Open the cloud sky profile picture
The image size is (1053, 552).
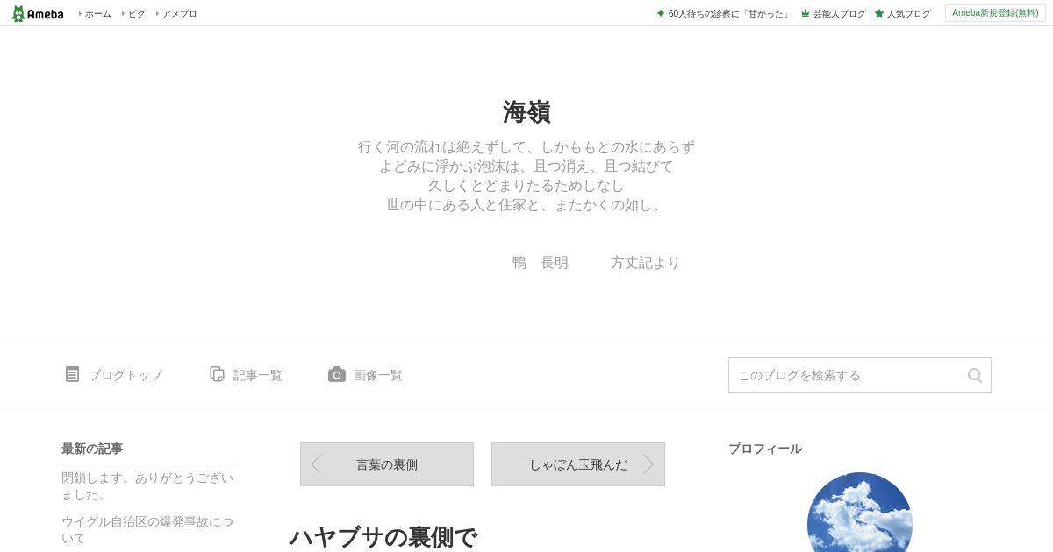coord(860,513)
